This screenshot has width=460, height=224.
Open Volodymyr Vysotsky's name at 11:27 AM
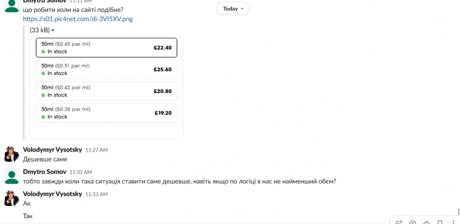53,150
